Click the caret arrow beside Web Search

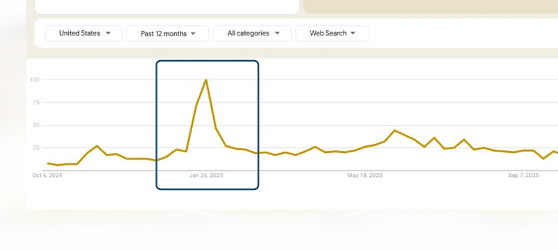pos(353,33)
